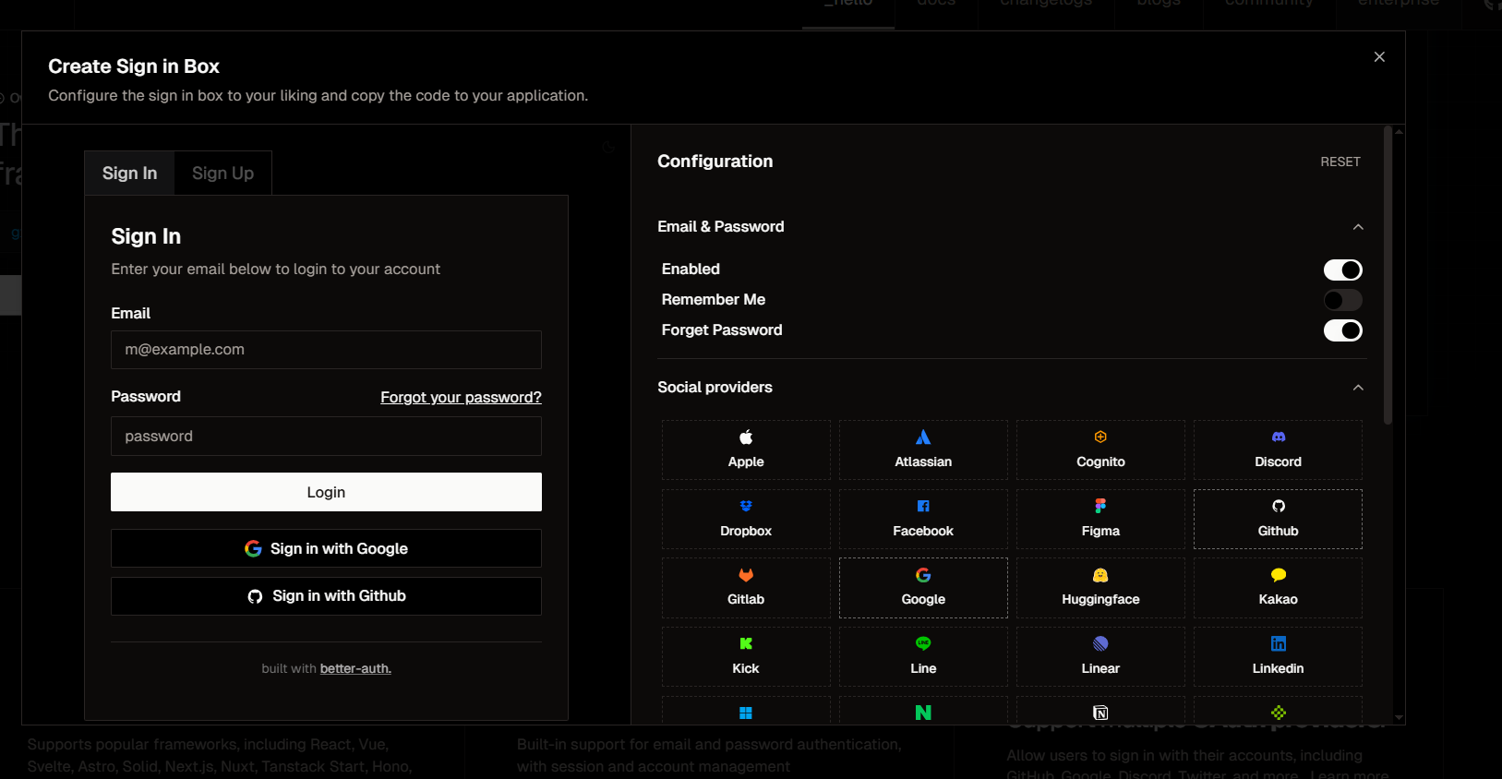Select the Linkedin social provider
The width and height of the screenshot is (1502, 779).
pyautogui.click(x=1278, y=656)
